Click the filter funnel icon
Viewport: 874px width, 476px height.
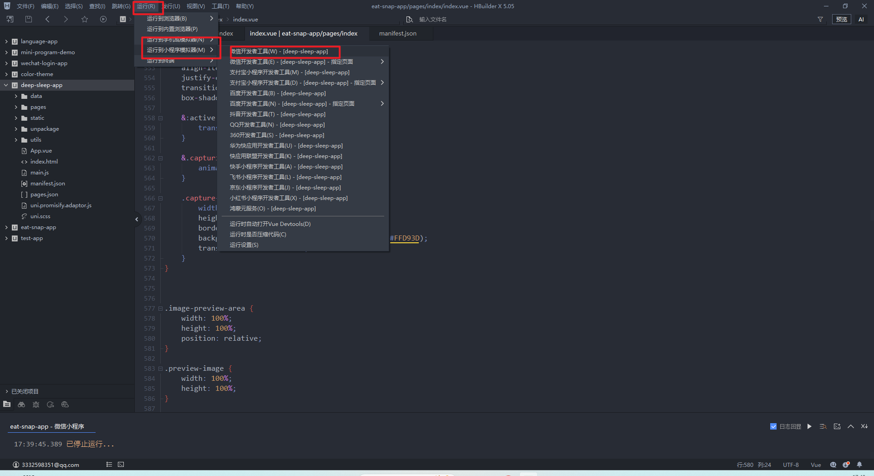[x=820, y=19]
